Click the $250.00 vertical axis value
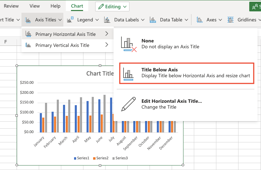 point(27,83)
